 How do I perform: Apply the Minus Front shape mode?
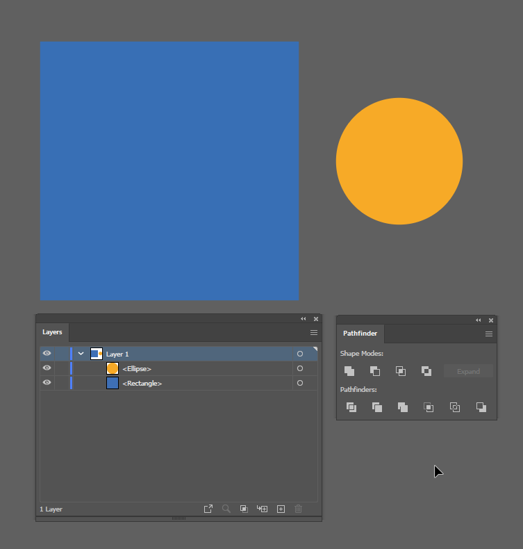tap(375, 371)
